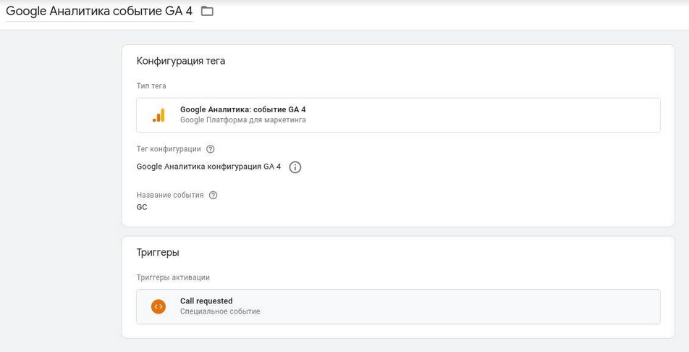Open help icon next to Название события
689x352 pixels.
(x=213, y=195)
